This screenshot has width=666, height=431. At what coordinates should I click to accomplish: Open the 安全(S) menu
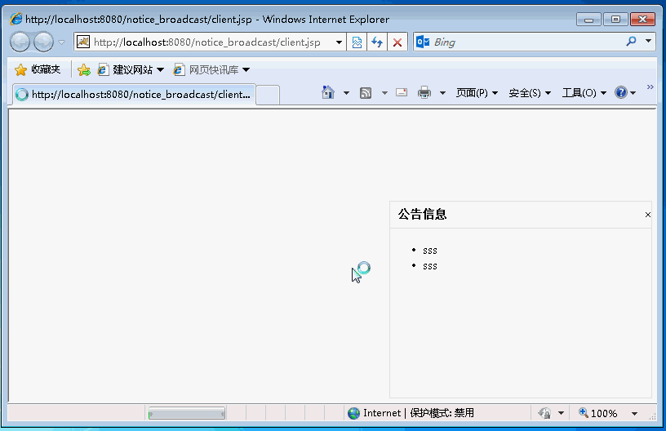click(x=530, y=92)
